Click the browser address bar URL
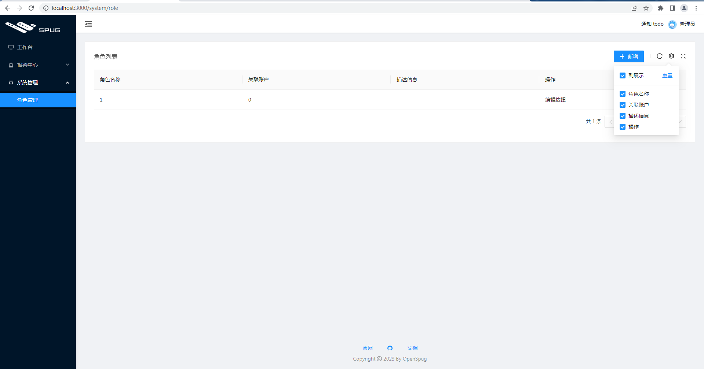 [x=85, y=8]
